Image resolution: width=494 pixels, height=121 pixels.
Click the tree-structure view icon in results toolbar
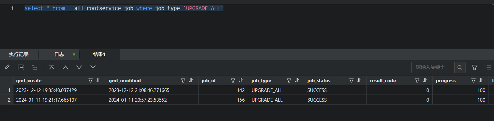pos(35,67)
